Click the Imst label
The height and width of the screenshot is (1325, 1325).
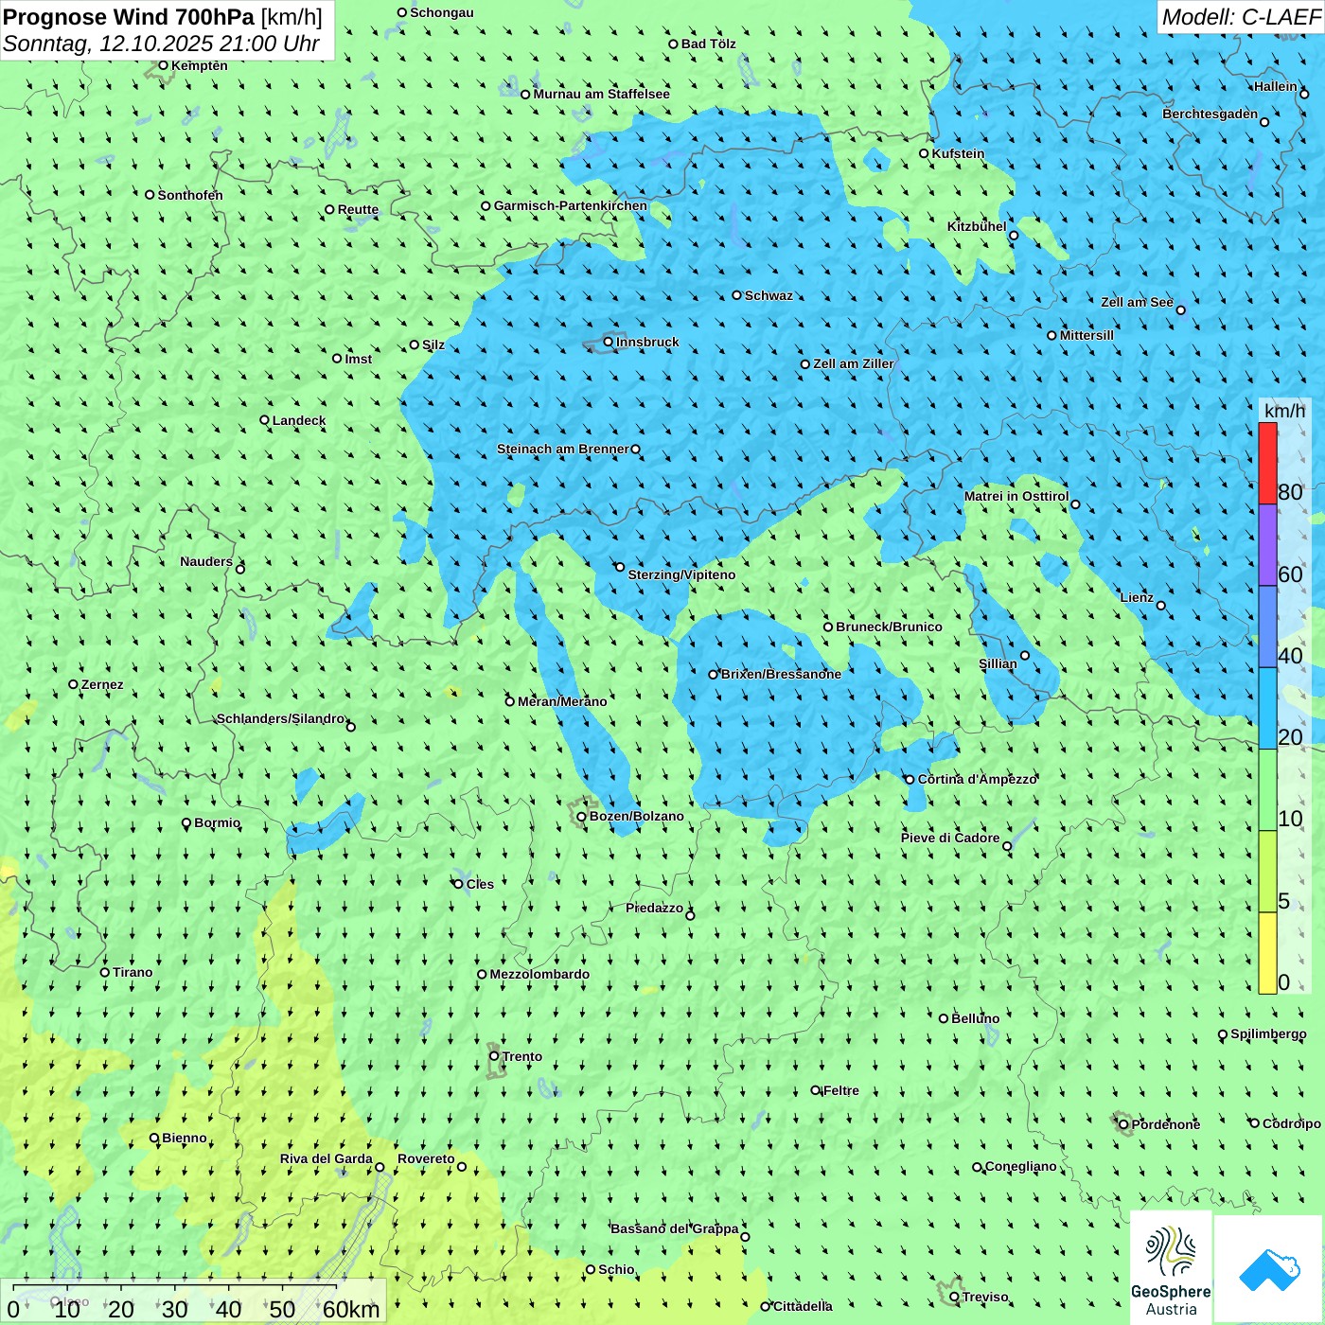[358, 359]
